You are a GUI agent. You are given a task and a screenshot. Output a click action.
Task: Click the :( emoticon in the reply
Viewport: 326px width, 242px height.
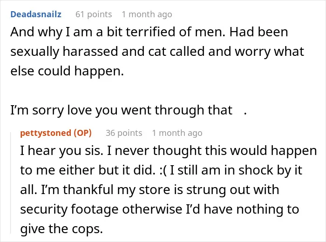point(163,170)
